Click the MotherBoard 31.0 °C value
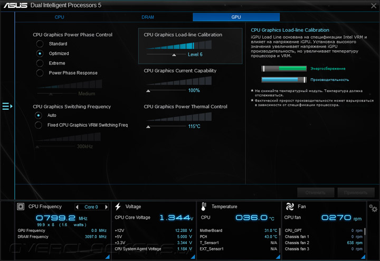380x261 pixels. pos(271,230)
